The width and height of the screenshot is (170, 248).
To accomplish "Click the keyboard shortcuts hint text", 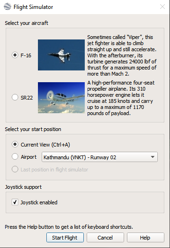I will (x=69, y=227).
